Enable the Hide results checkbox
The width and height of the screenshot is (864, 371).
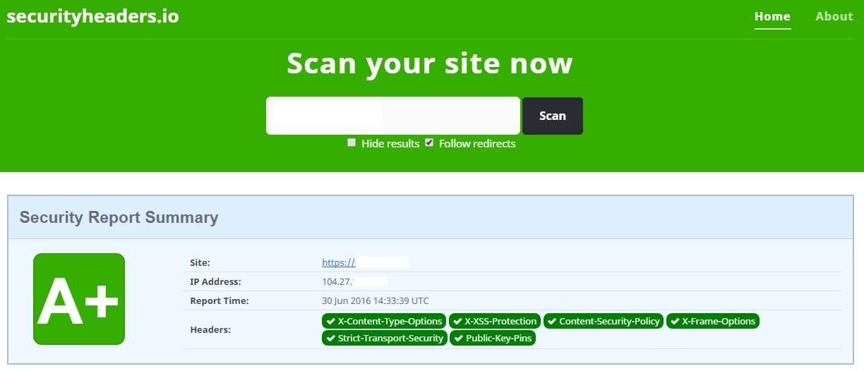click(352, 143)
